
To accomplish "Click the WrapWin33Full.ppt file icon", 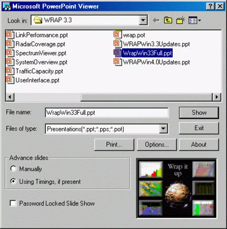I will pos(118,53).
